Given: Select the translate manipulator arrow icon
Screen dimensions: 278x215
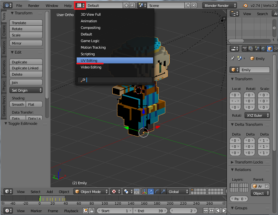Looking at the screenshot, I should click(x=151, y=191).
